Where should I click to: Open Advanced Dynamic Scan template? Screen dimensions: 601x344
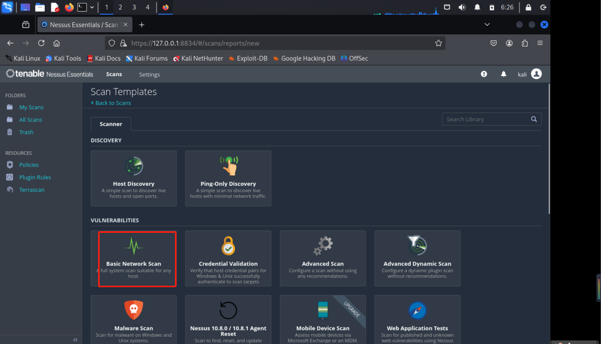point(418,258)
